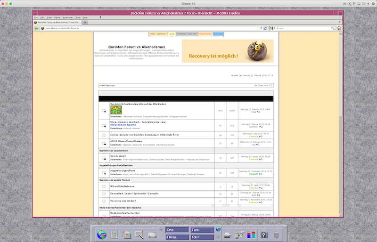Viewport: 377px width, 242px height.
Task: Click the trash can icon in front panel
Action: (x=277, y=234)
